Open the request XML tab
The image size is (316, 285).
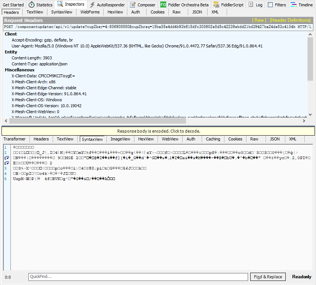pos(215,12)
